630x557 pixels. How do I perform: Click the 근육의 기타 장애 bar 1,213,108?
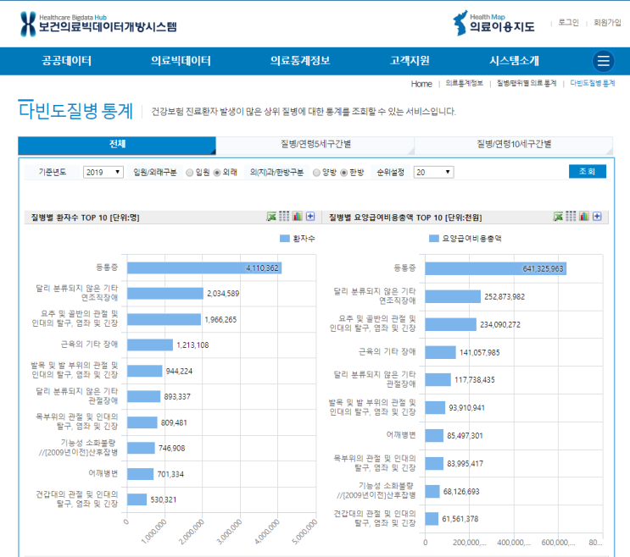[x=150, y=345]
